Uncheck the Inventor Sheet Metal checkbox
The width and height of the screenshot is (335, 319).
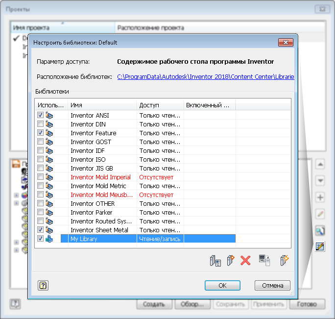(40, 229)
